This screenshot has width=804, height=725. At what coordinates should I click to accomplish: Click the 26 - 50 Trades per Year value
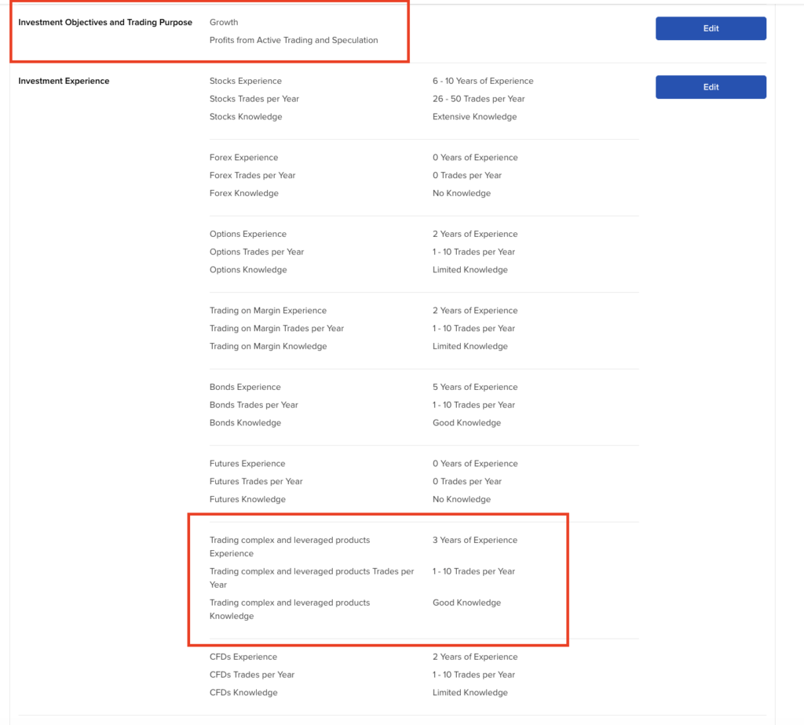478,99
